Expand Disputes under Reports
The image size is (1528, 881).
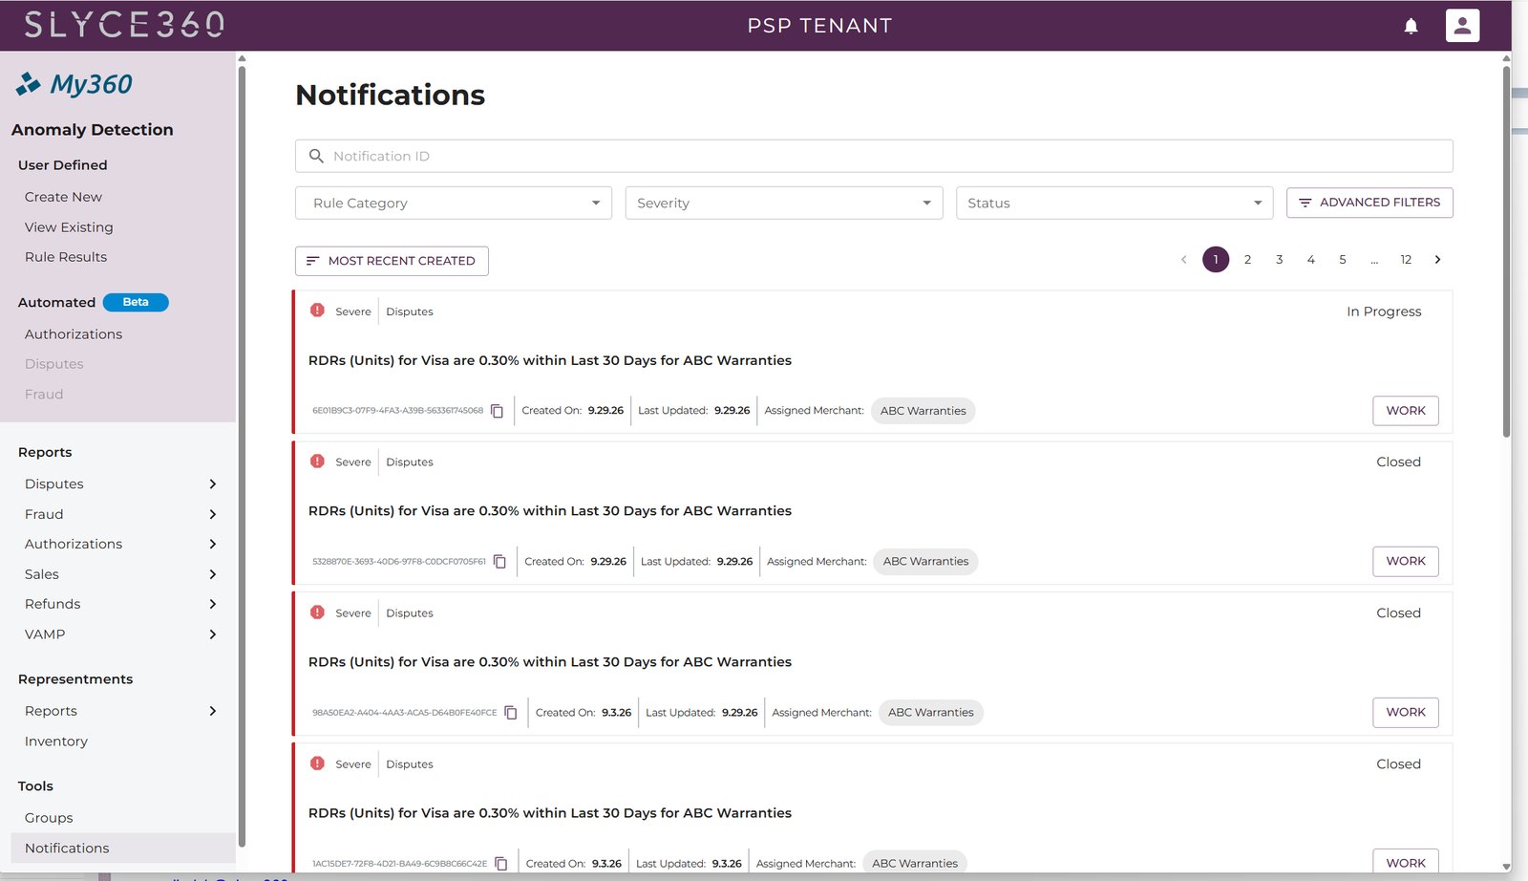(x=212, y=484)
